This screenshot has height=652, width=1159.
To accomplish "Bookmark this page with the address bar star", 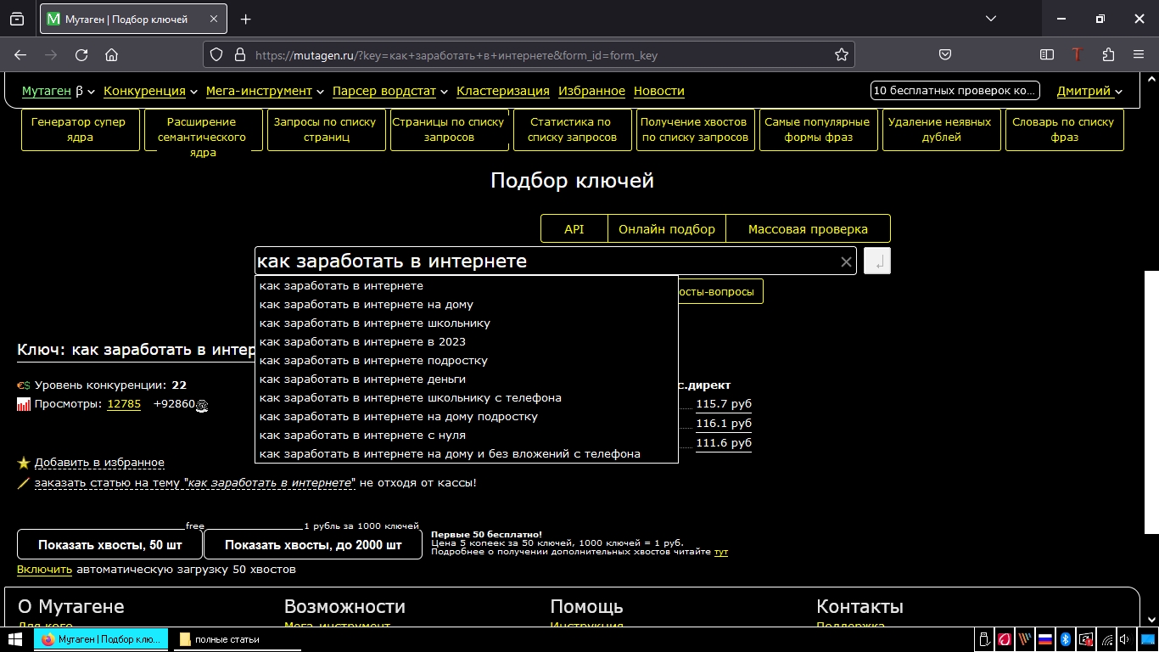I will 842,55.
